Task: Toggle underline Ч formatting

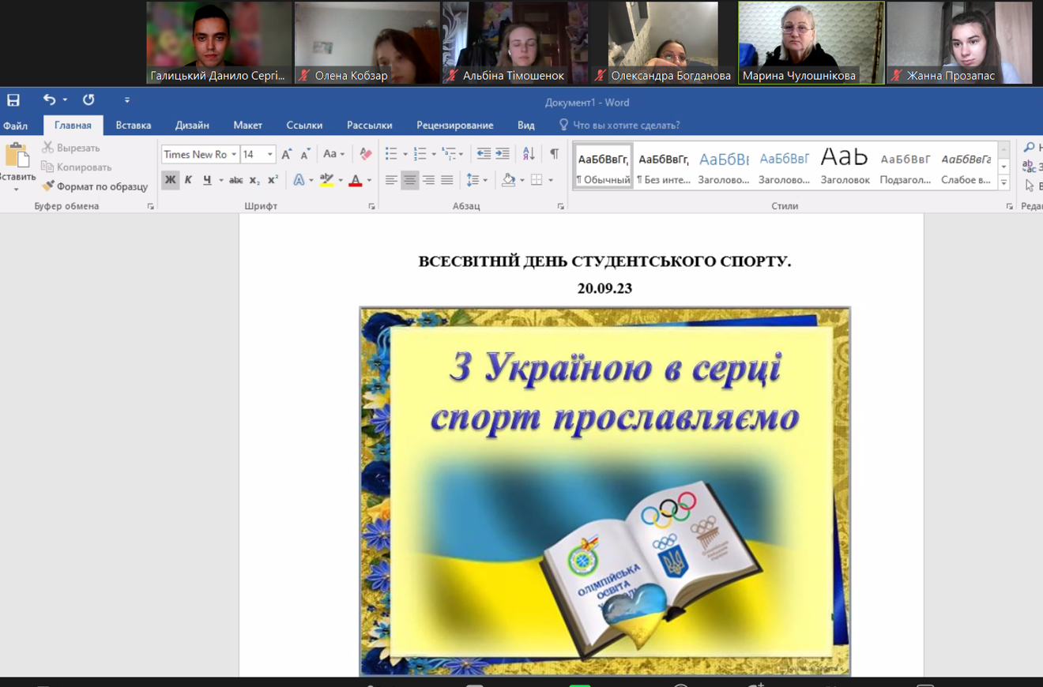Action: point(207,180)
